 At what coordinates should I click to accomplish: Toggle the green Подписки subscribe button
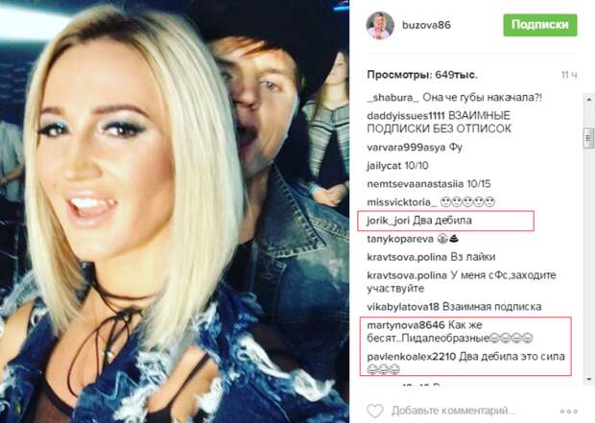click(540, 25)
